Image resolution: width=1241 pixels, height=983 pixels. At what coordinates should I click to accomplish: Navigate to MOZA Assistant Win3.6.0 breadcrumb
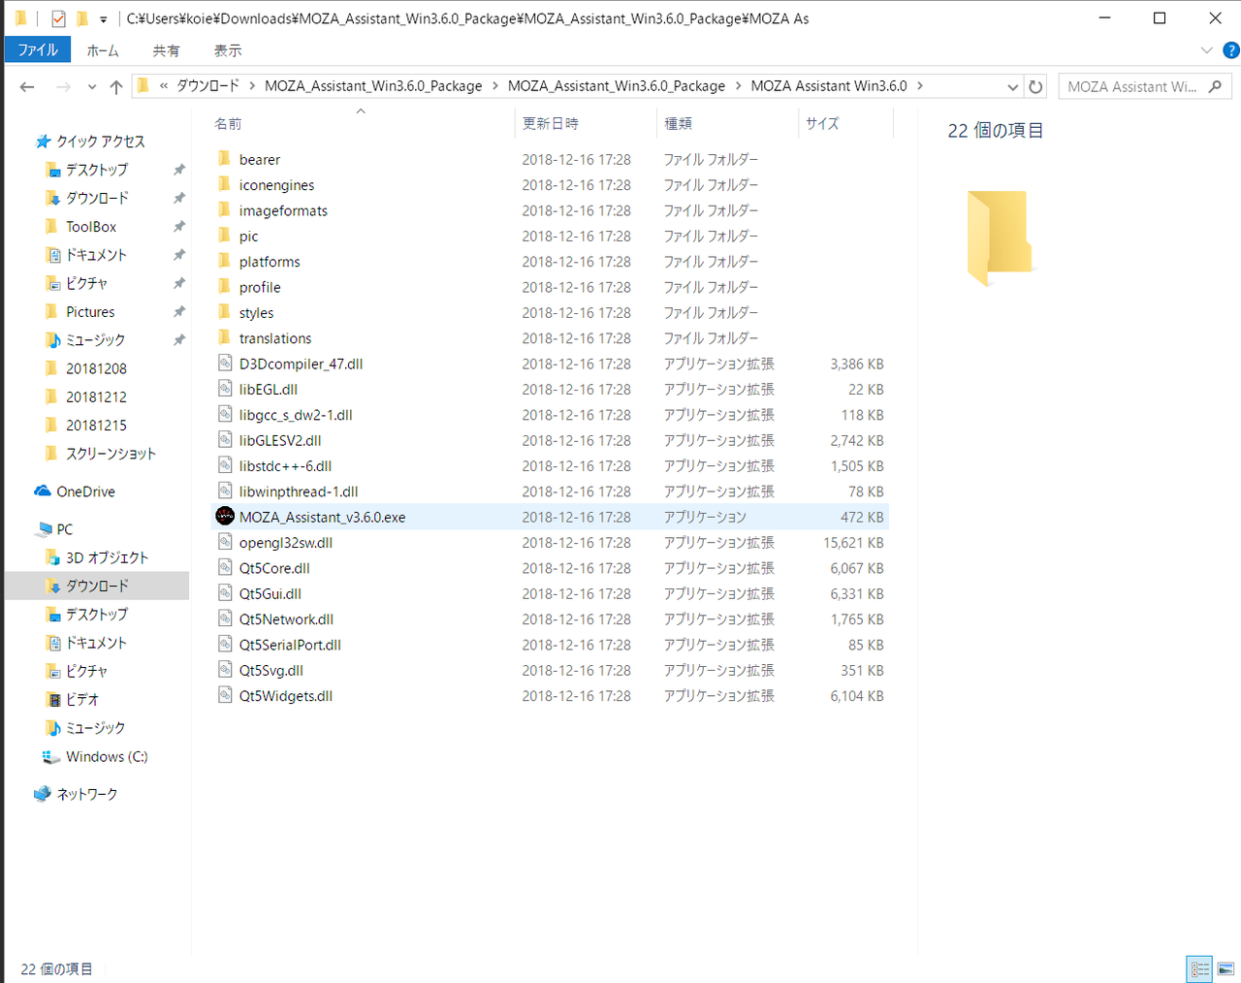pyautogui.click(x=829, y=86)
